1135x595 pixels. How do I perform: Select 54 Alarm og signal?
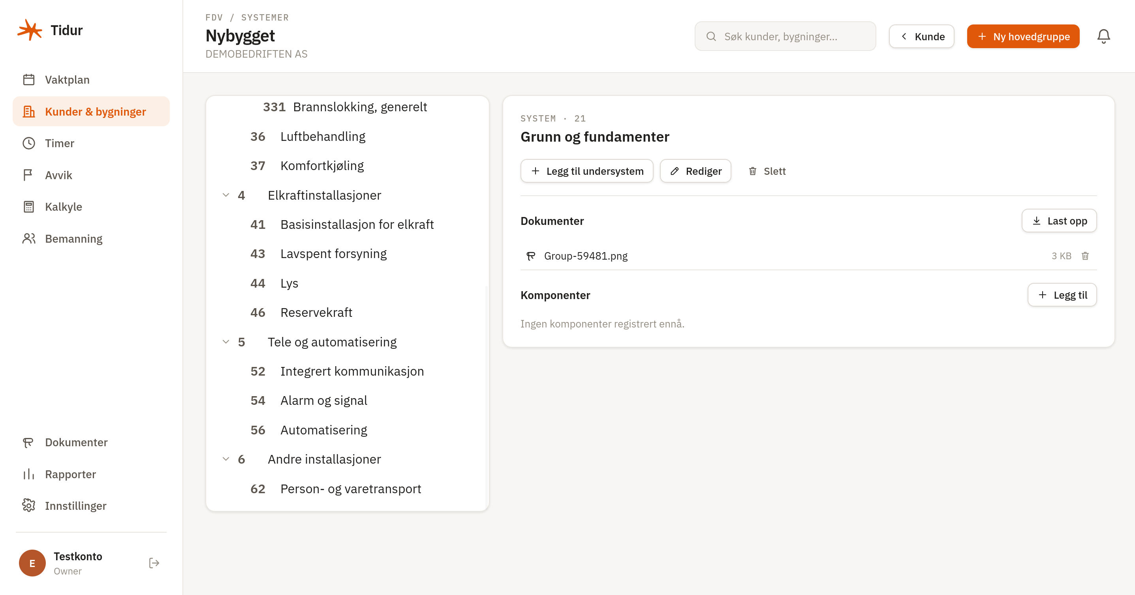(347, 400)
